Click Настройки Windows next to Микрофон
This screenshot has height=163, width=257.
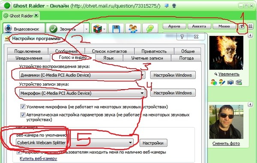click(173, 93)
